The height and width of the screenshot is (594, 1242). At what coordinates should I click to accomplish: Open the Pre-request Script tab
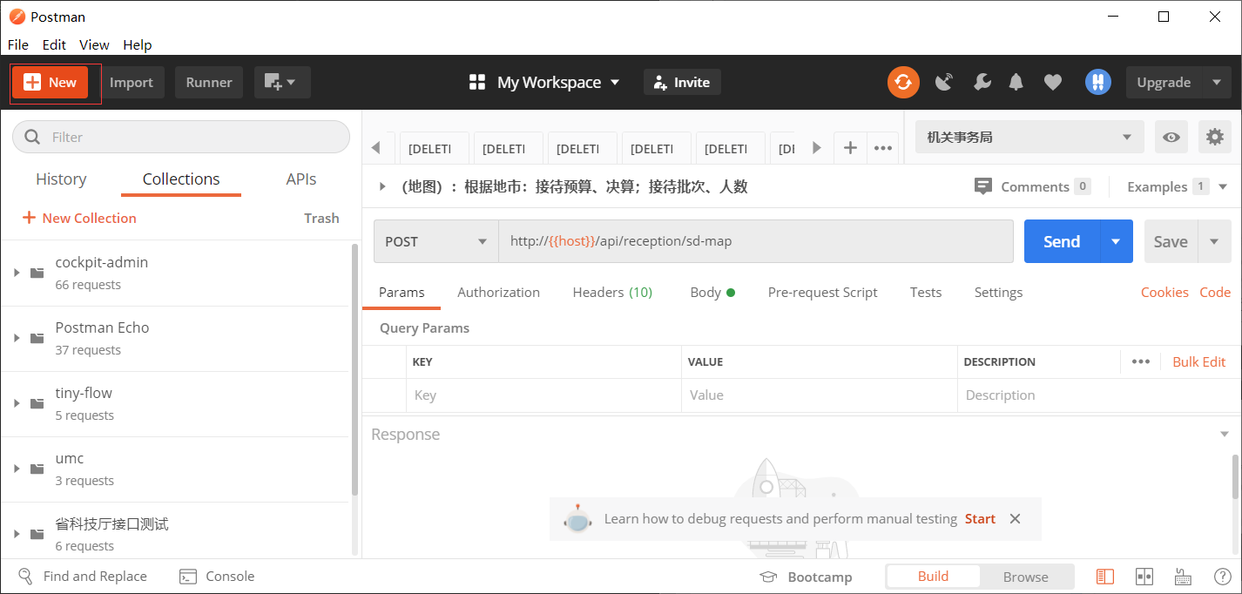point(822,293)
